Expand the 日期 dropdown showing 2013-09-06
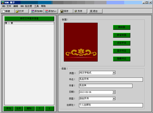The width and height of the screenshot is (153, 113). tap(114, 92)
